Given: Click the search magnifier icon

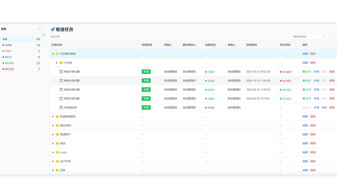Looking at the screenshot, I should 324,37.
